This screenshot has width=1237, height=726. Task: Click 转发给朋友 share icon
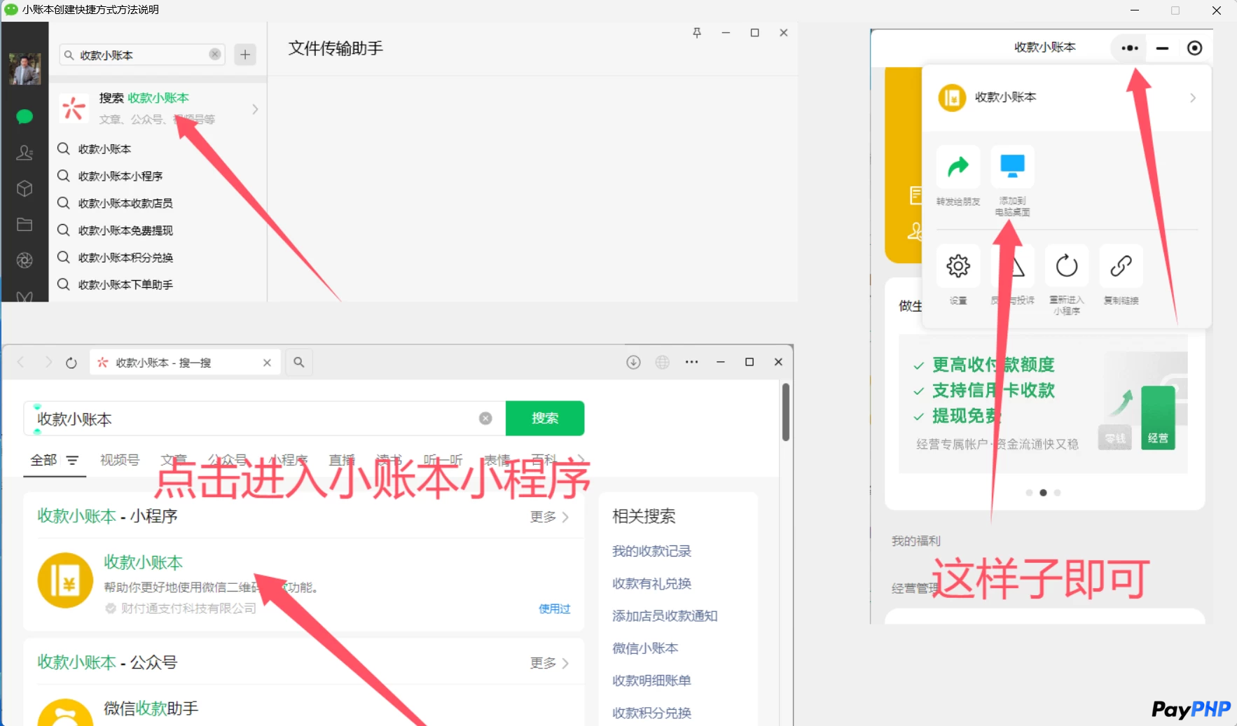(958, 167)
